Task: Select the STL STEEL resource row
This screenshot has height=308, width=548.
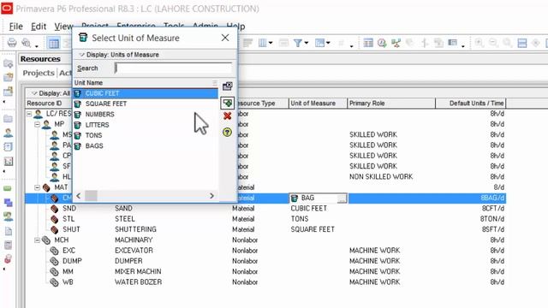Action: tap(265, 219)
